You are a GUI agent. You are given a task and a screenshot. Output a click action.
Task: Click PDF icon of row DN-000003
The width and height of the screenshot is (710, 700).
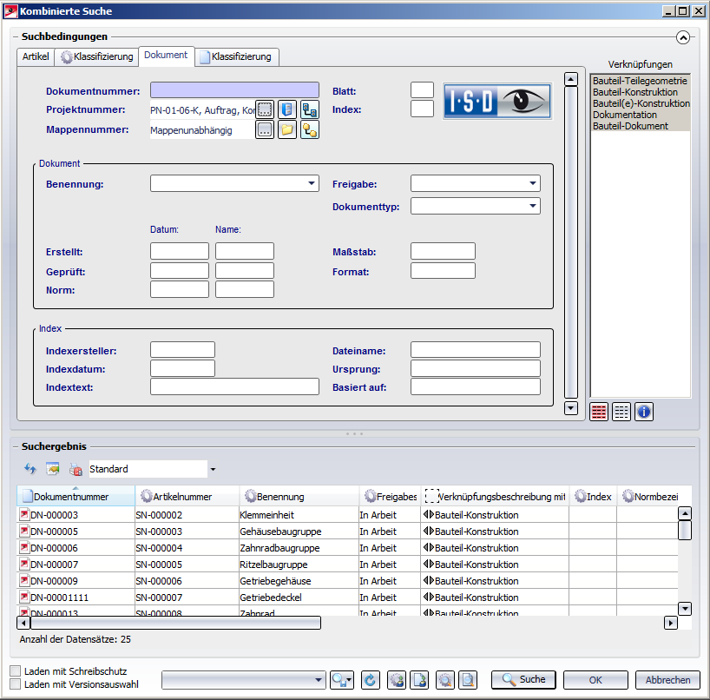[24, 515]
